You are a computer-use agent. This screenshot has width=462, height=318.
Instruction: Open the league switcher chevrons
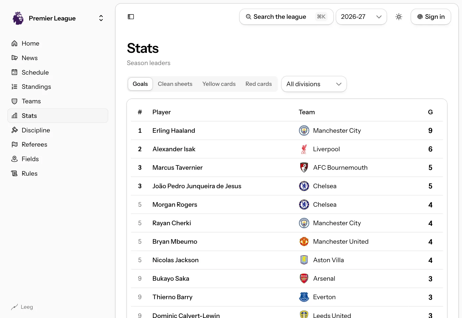(x=101, y=18)
